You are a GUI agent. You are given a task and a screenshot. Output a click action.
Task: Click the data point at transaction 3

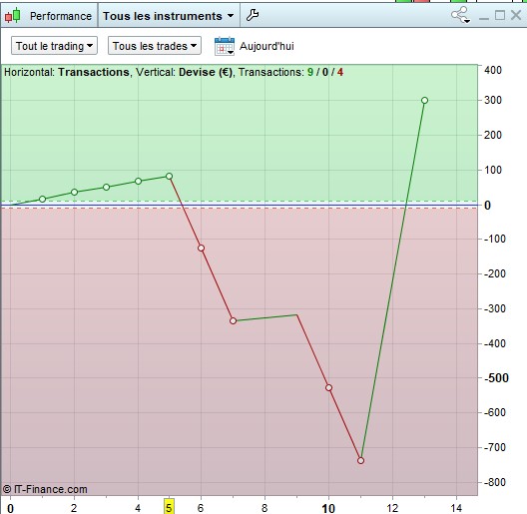pos(106,187)
